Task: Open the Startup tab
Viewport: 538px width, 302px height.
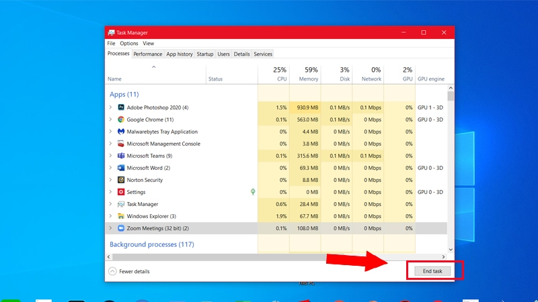Action: (205, 54)
